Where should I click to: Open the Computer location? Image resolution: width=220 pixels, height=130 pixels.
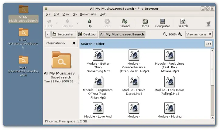(163, 23)
